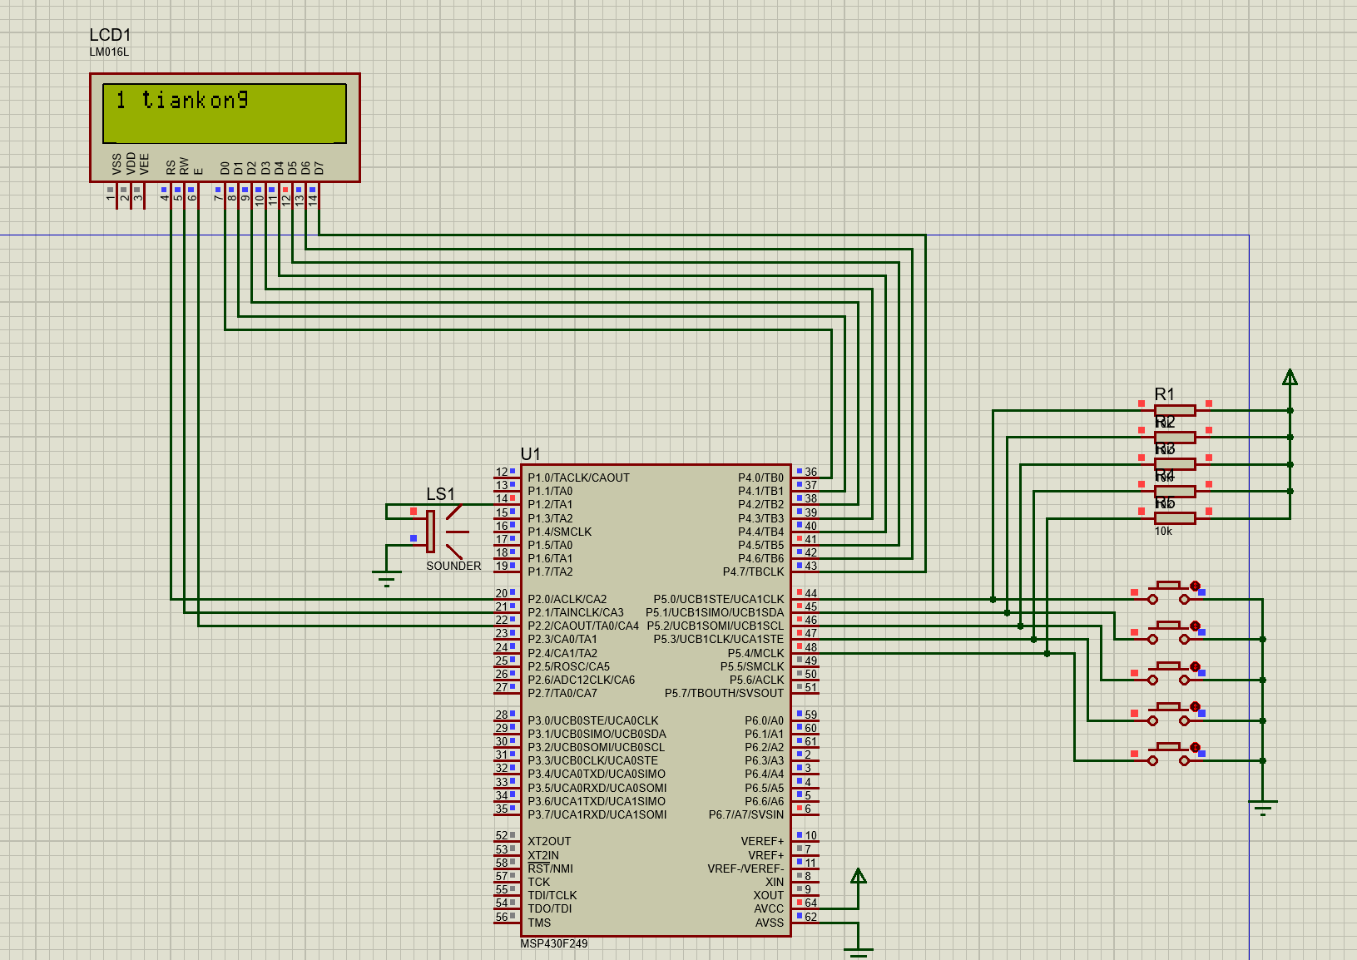Viewport: 1357px width, 960px height.
Task: Click the D0 pin label on LCD1
Action: click(x=225, y=167)
